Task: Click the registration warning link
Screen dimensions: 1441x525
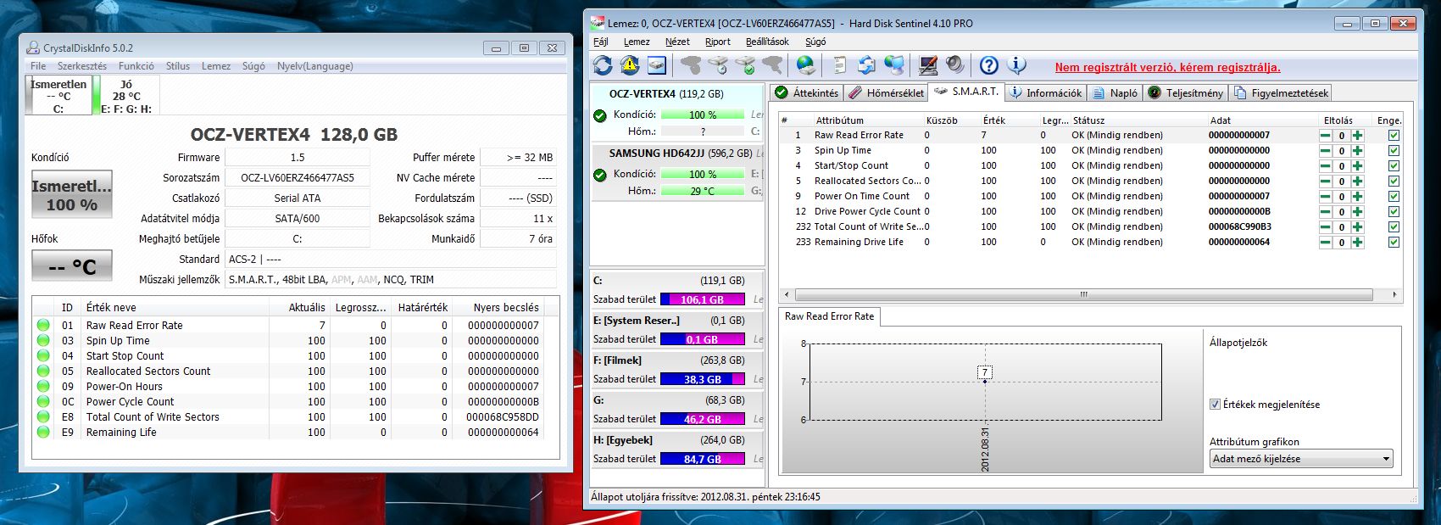Action: (1167, 67)
